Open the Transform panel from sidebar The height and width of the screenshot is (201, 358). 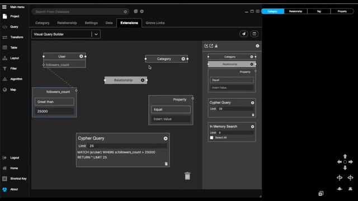tap(13, 37)
